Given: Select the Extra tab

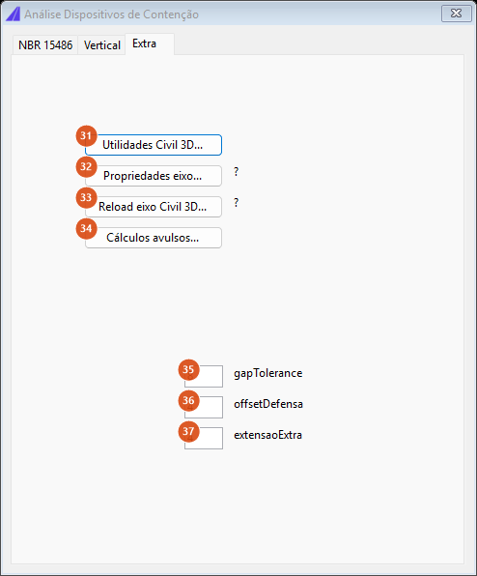Looking at the screenshot, I should (x=150, y=43).
